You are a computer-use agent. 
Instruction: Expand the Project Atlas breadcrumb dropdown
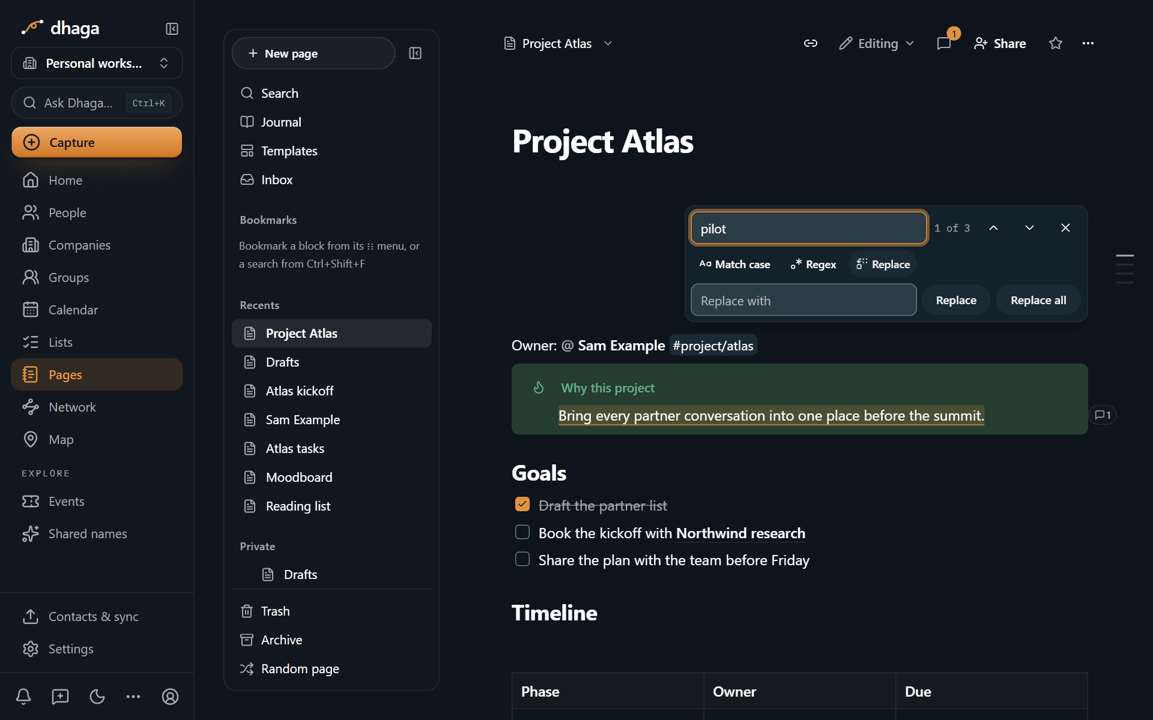608,43
